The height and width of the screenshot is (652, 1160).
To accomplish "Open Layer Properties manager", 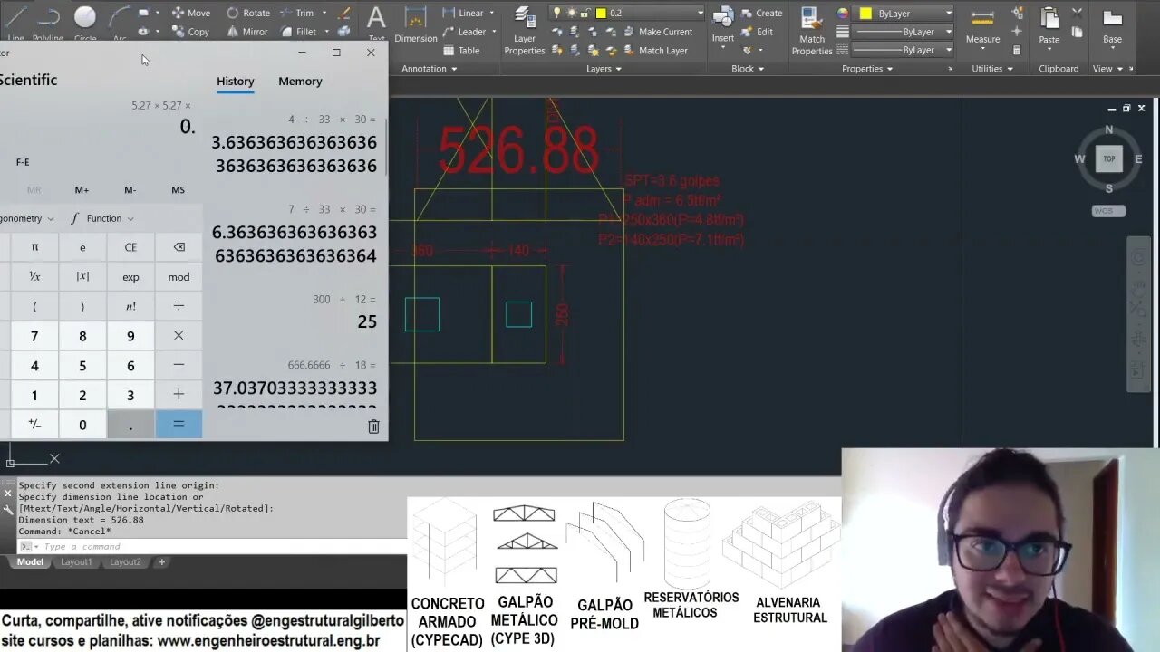I will click(x=525, y=30).
